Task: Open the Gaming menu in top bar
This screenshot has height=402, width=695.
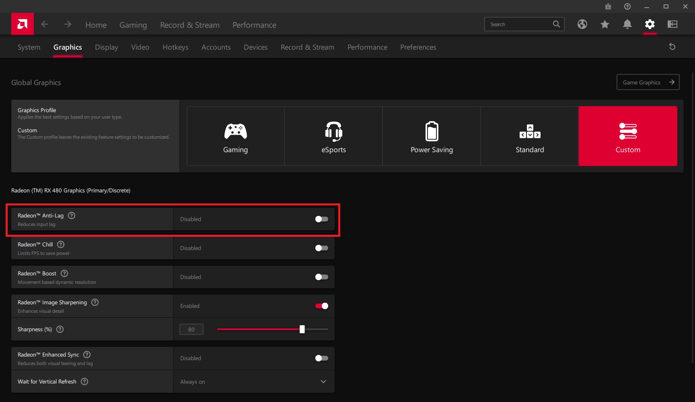Action: tap(133, 25)
